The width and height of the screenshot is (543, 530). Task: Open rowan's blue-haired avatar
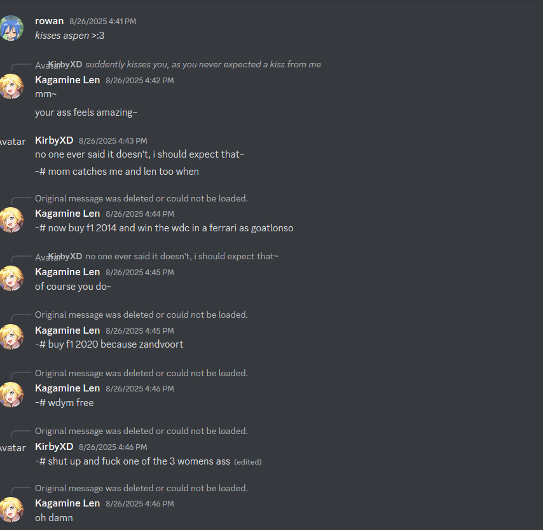(x=11, y=28)
